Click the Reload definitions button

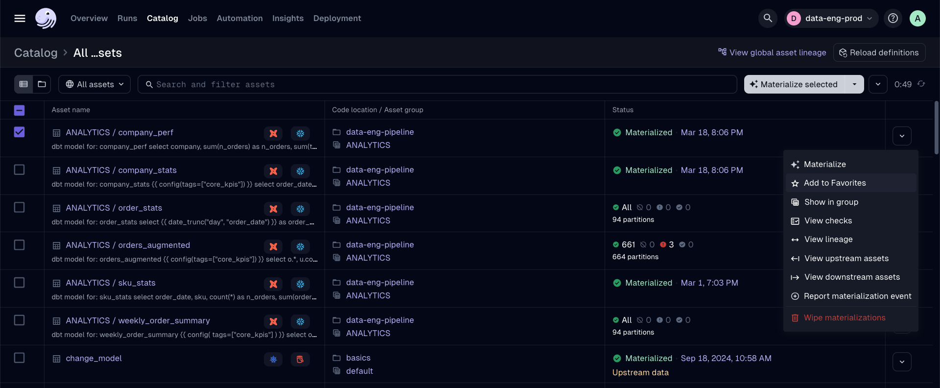click(x=879, y=52)
